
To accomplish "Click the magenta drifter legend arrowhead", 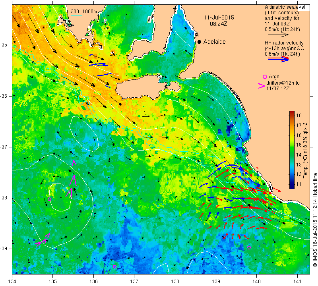I will [x=262, y=86].
